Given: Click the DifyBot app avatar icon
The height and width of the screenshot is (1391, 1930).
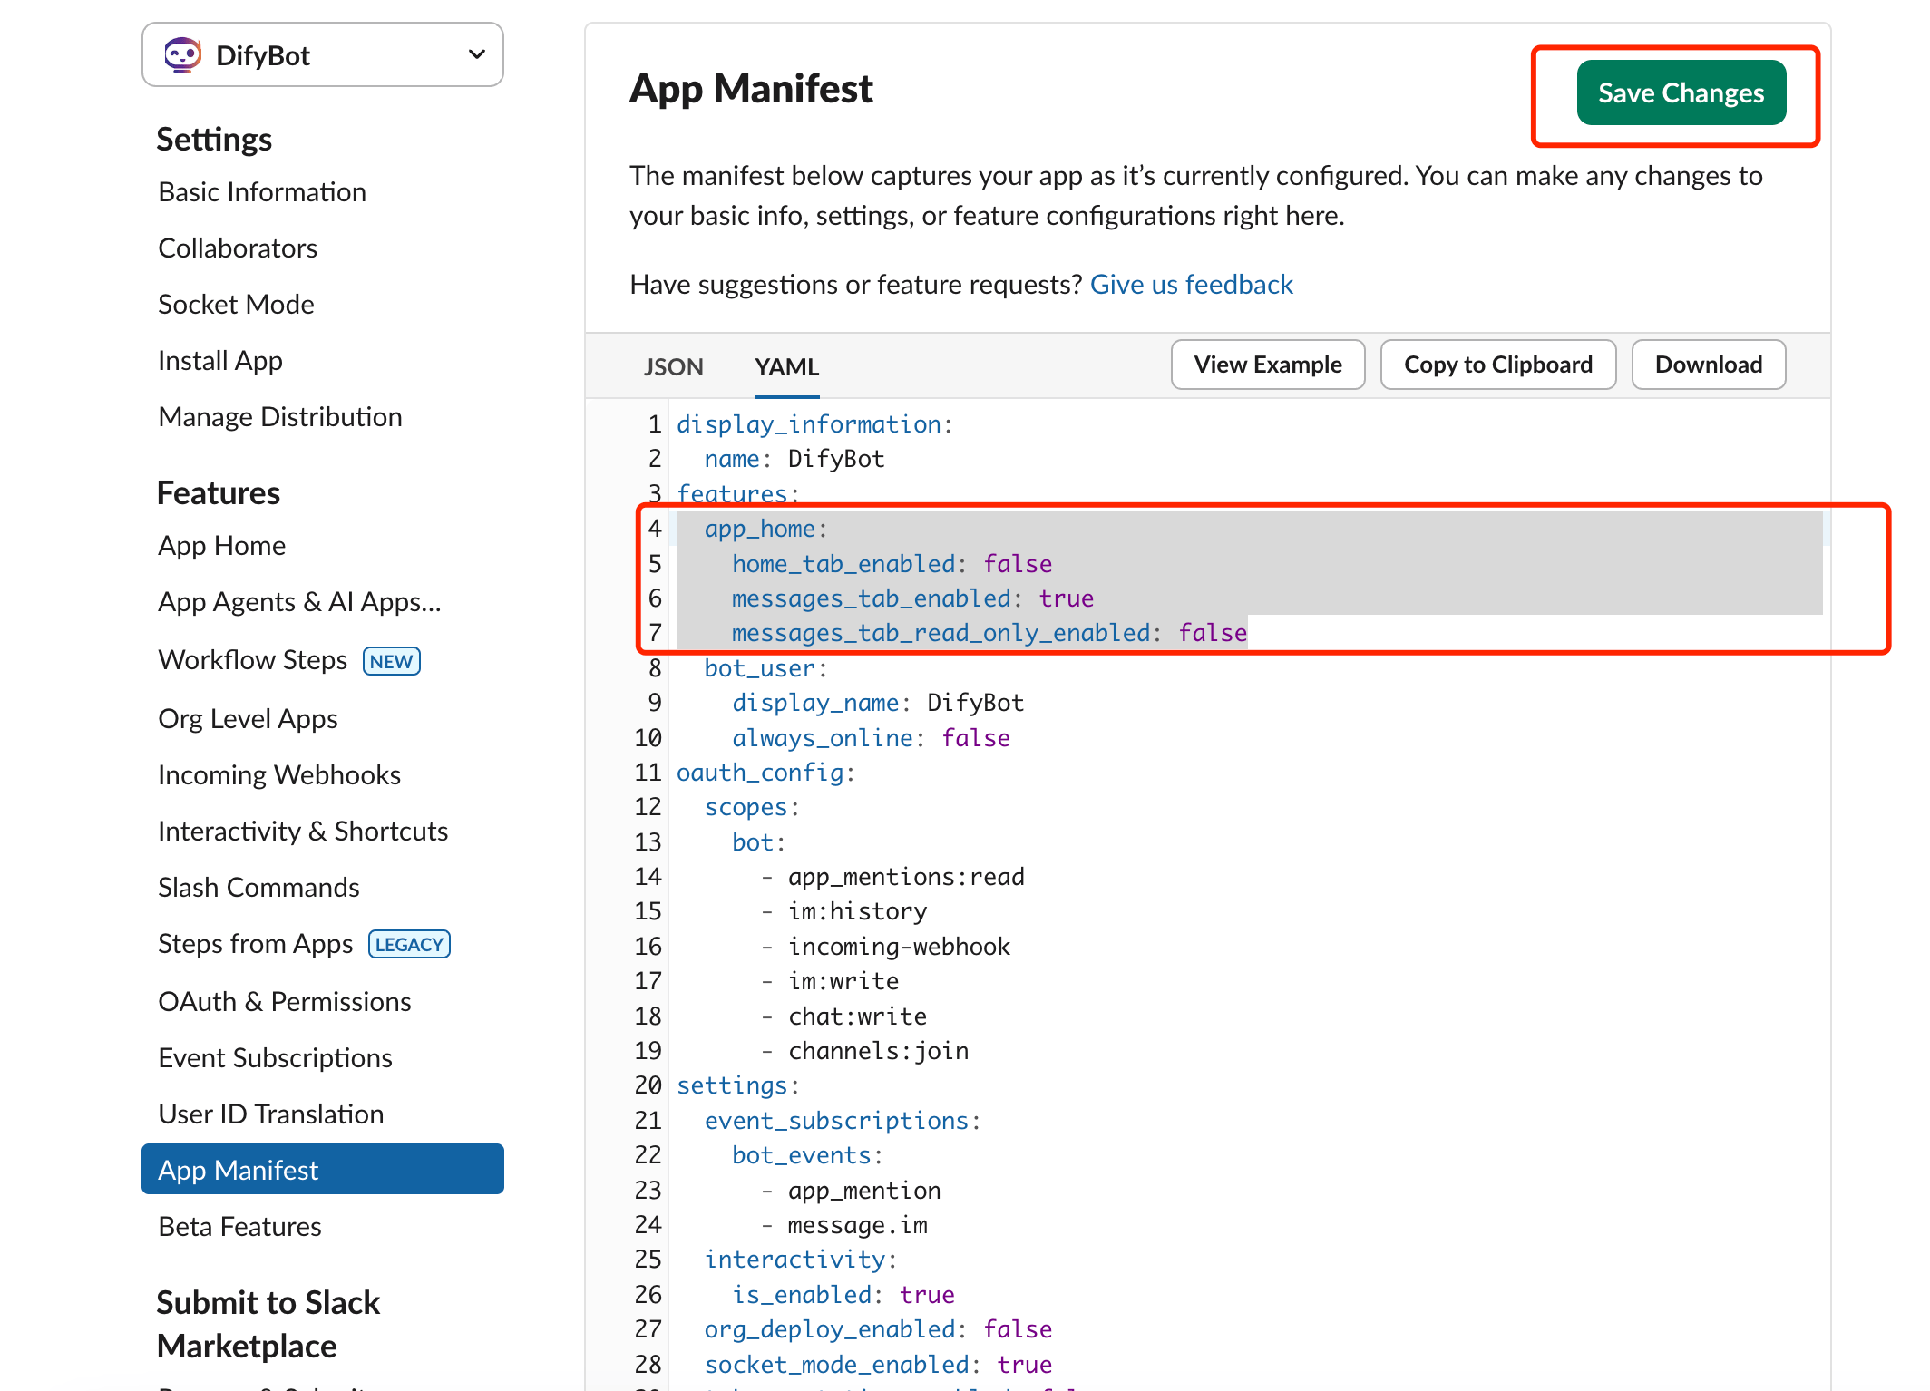Looking at the screenshot, I should tap(182, 55).
